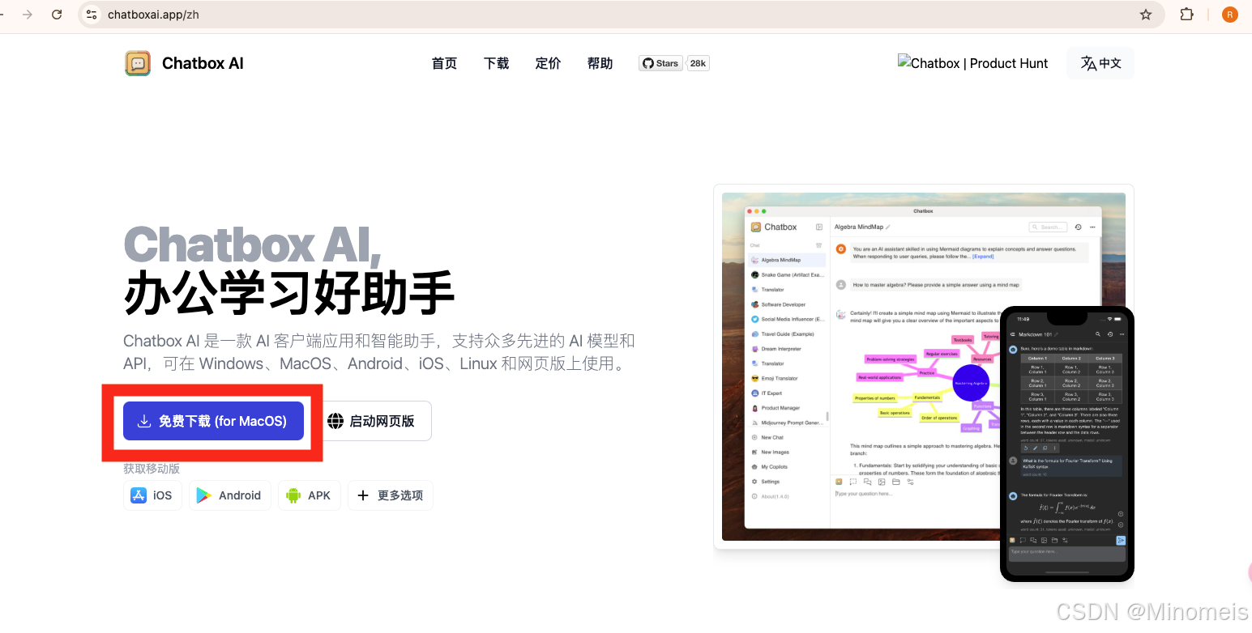The height and width of the screenshot is (633, 1252).
Task: Click the Google Play Android icon
Action: (x=204, y=495)
